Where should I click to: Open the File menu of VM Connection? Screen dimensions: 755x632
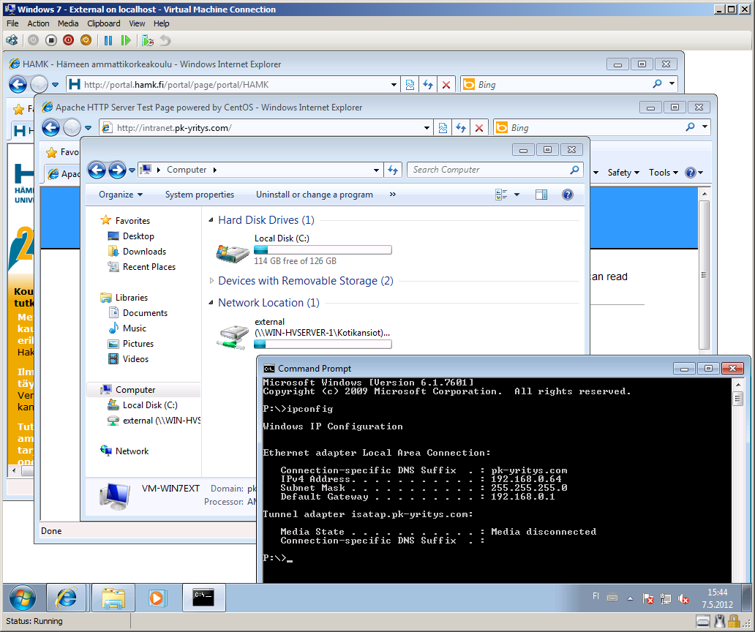12,23
